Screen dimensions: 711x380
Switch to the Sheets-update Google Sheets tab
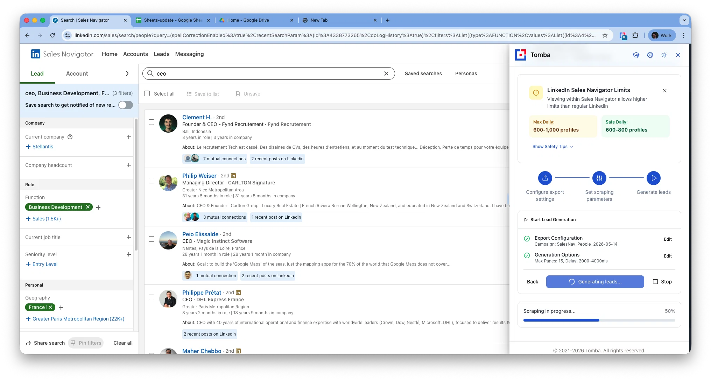pyautogui.click(x=173, y=20)
